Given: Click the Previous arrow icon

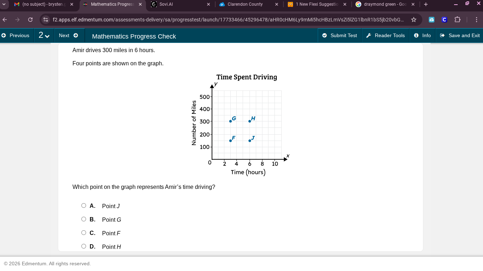Looking at the screenshot, I should [3, 35].
